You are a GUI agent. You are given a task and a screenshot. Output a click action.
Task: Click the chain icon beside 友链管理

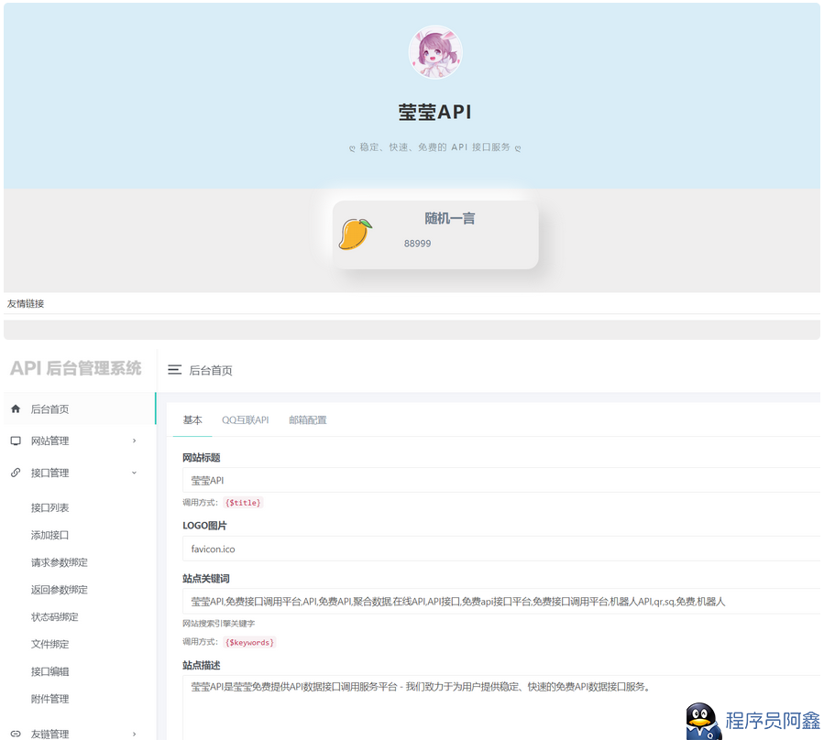(x=16, y=734)
